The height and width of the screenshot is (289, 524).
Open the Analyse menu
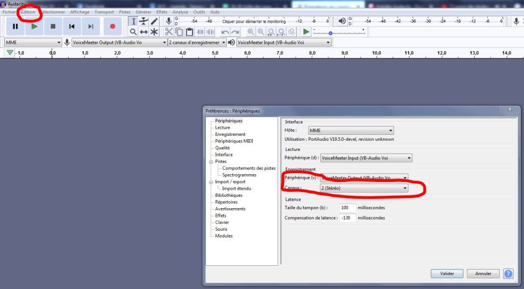coord(180,12)
